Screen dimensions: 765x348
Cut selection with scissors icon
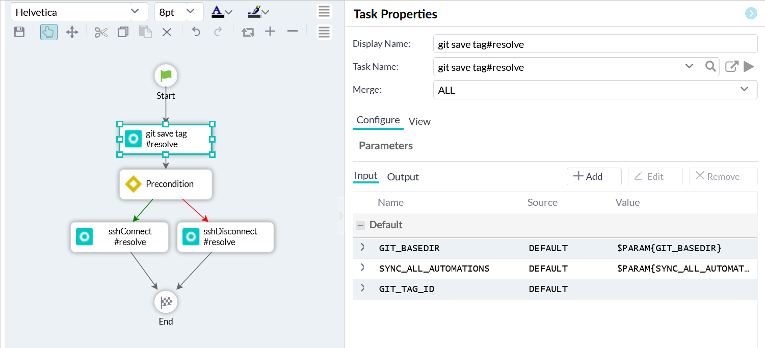point(101,32)
